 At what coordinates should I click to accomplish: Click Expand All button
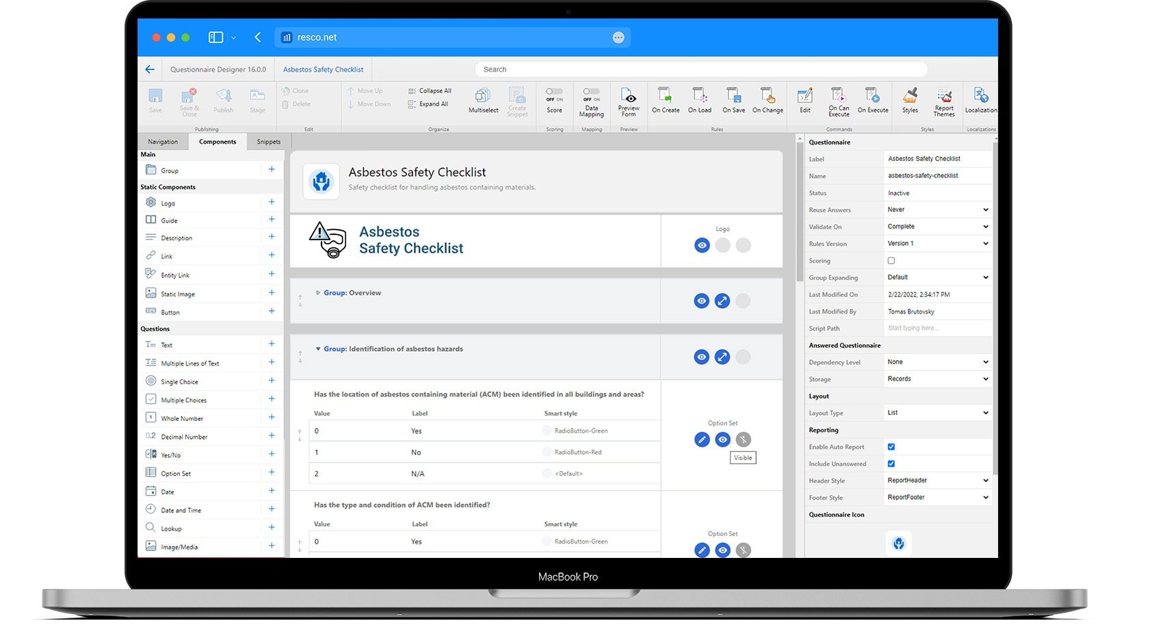point(428,104)
